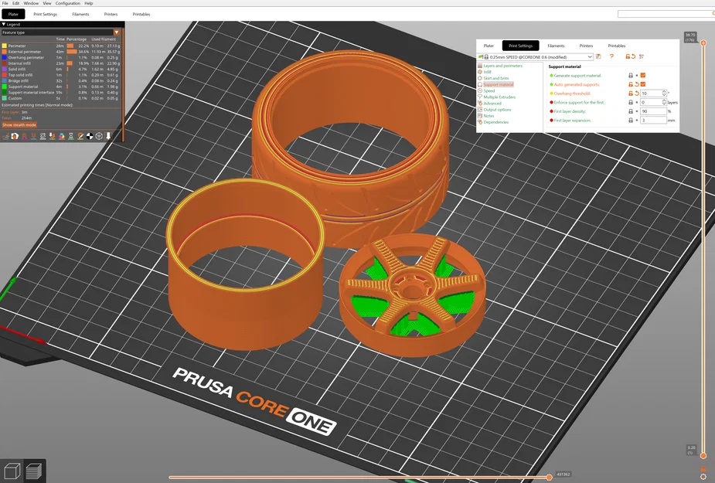Screen dimensions: 715x483
Task: Toggle External perimeter feature in legend
Action: click(x=60, y=52)
